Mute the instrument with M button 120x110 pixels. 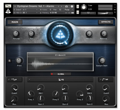[x=78, y=12]
